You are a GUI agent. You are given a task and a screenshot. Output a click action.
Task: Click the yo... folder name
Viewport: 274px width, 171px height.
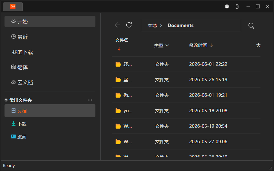tap(128, 111)
